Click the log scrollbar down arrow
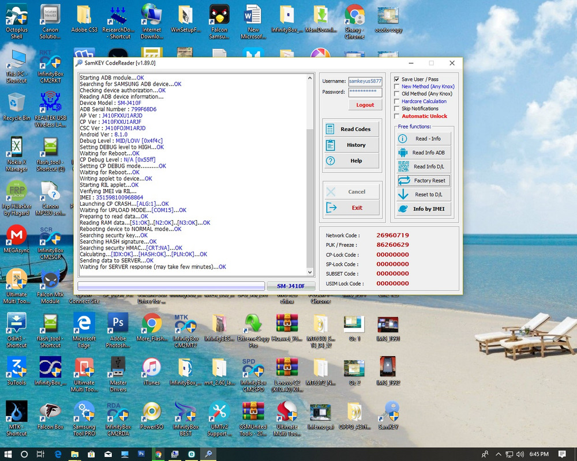 (310, 273)
